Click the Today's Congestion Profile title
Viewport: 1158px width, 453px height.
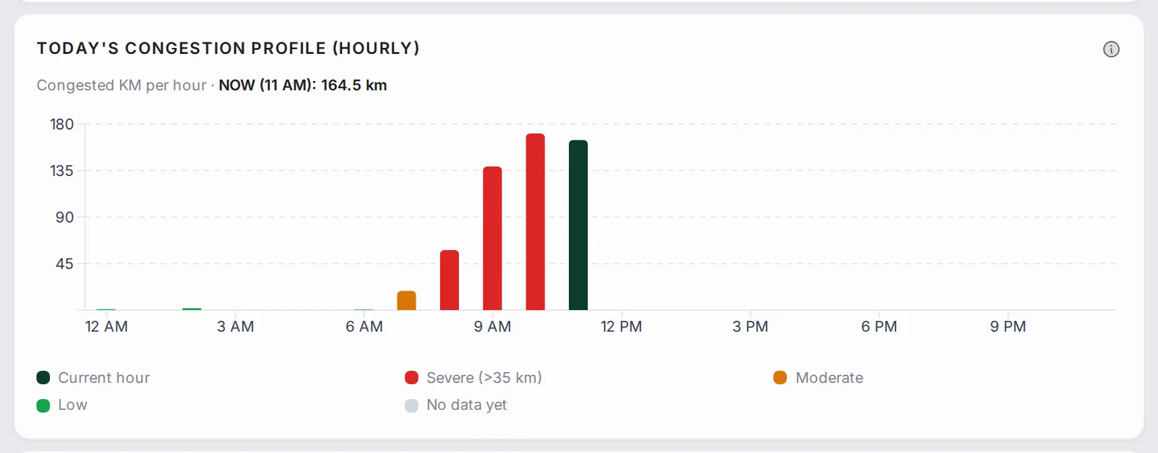coord(228,49)
